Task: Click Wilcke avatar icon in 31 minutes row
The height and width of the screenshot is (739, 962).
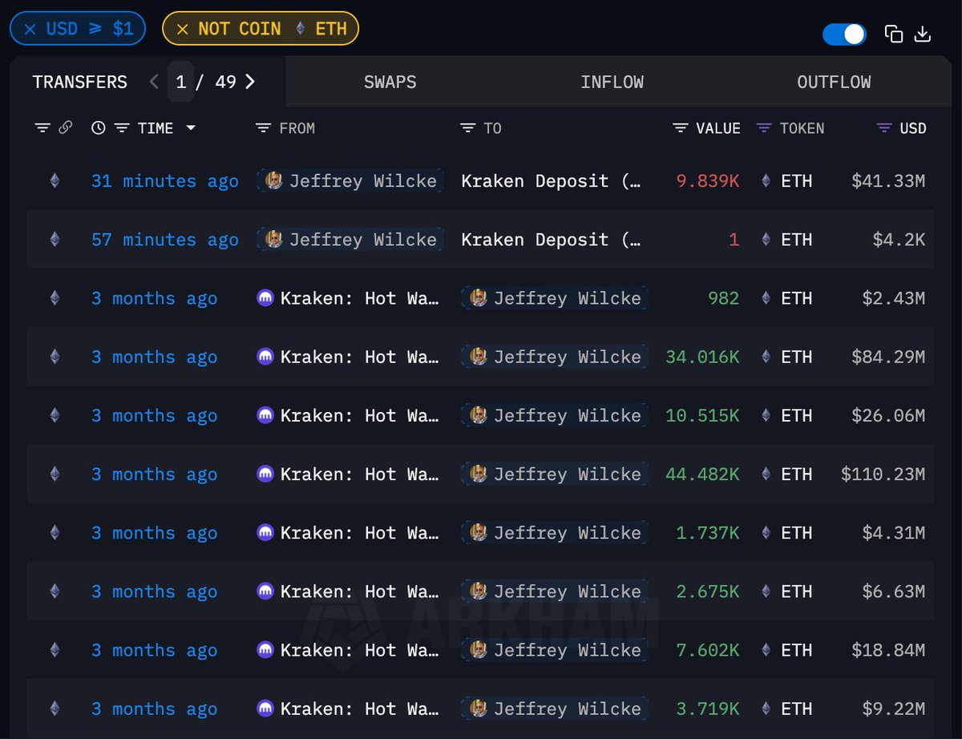Action: 273,181
